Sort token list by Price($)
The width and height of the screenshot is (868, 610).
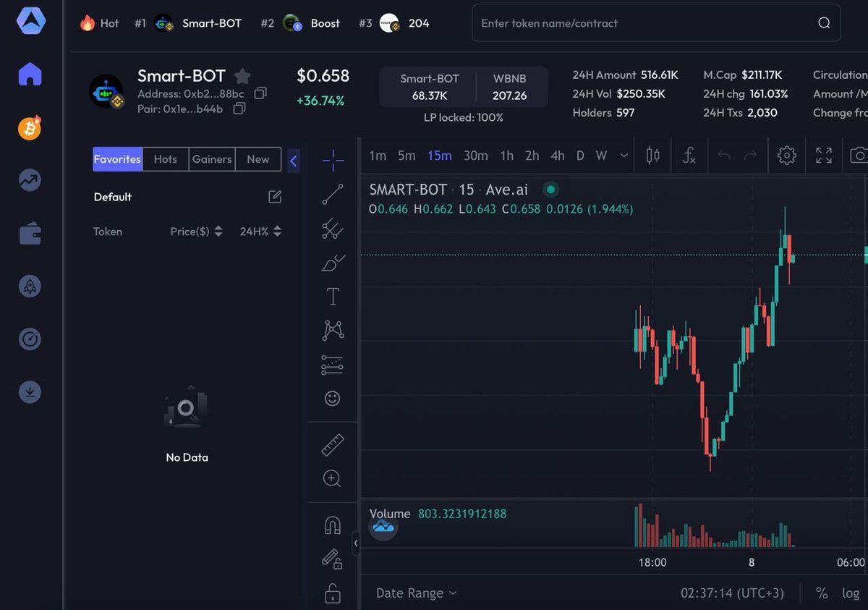click(196, 232)
